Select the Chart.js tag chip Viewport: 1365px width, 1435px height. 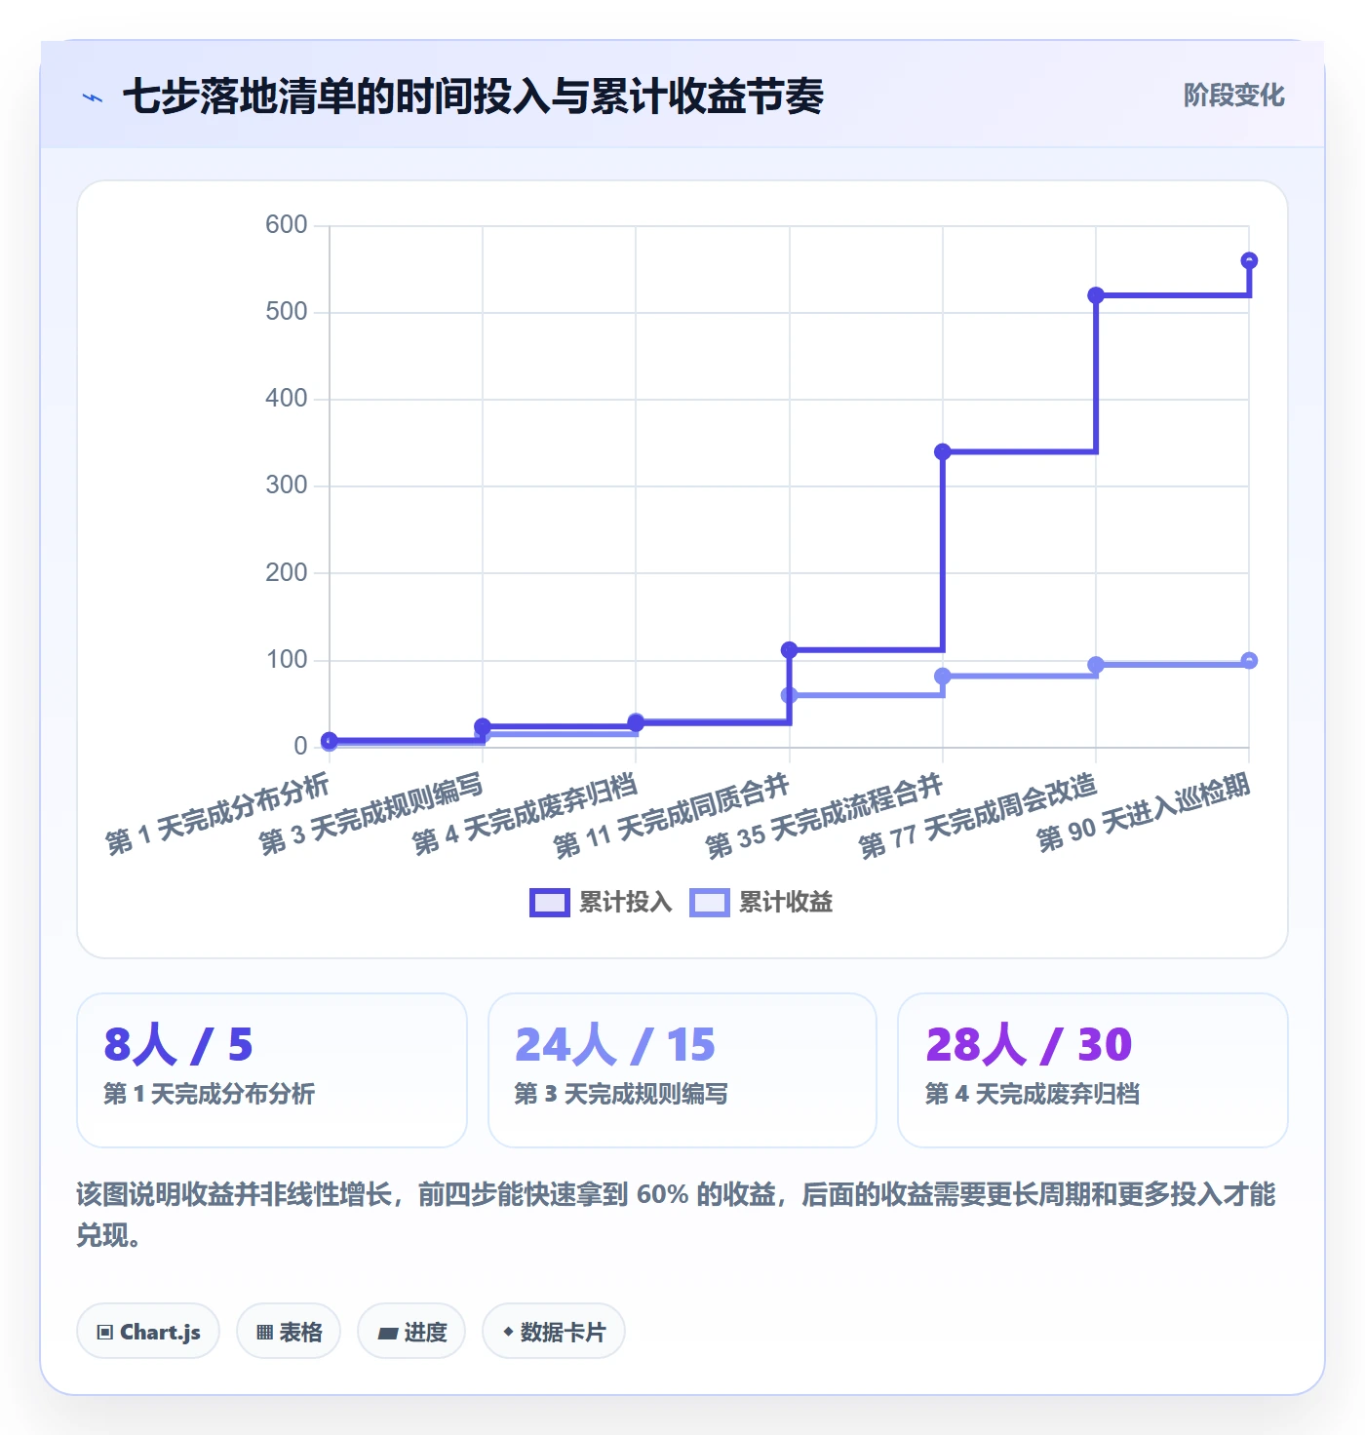148,1332
